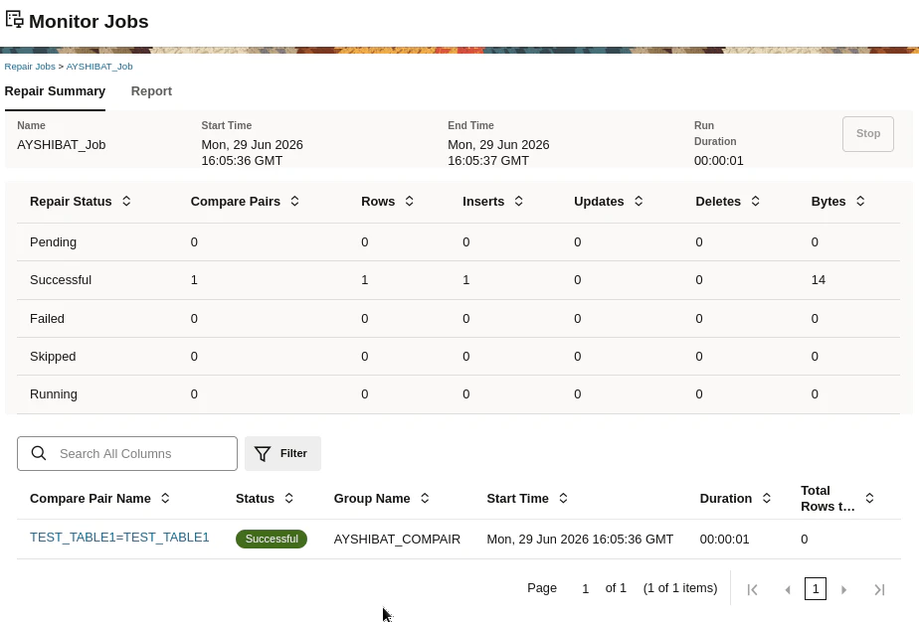The height and width of the screenshot is (622, 919).
Task: Open AYSHIBAT_Job breadcrumb link
Action: click(99, 67)
